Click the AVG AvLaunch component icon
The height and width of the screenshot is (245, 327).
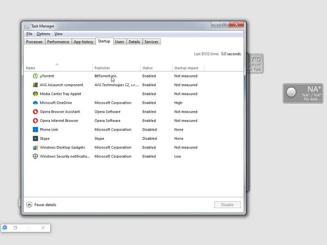coord(35,85)
